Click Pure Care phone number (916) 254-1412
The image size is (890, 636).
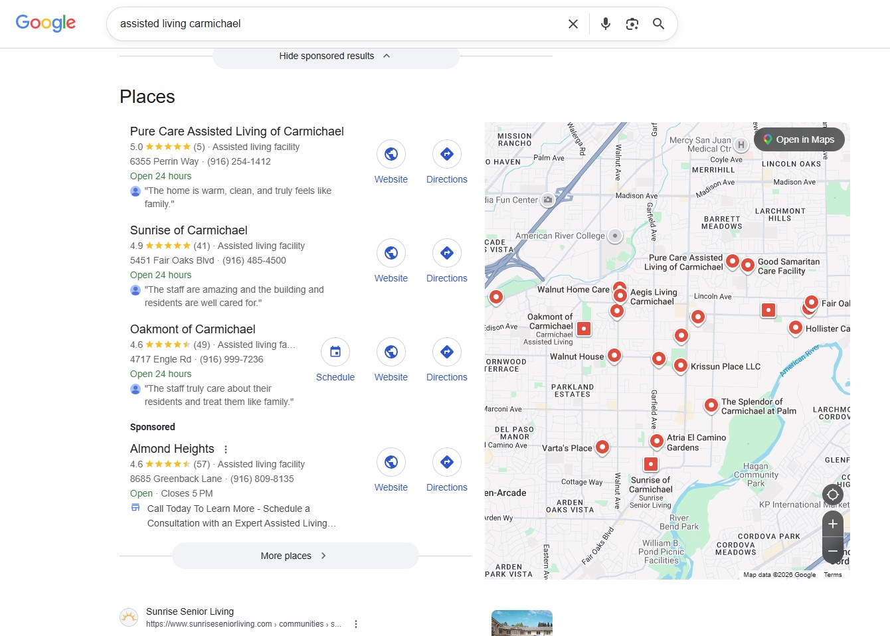(239, 161)
